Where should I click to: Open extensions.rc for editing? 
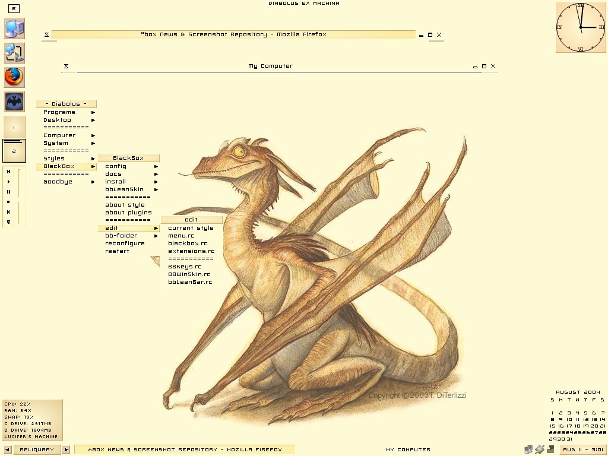click(192, 251)
